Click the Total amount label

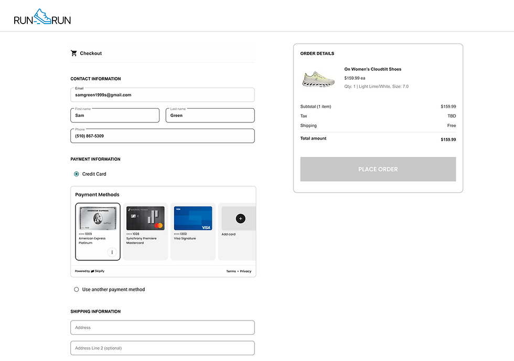coord(314,139)
